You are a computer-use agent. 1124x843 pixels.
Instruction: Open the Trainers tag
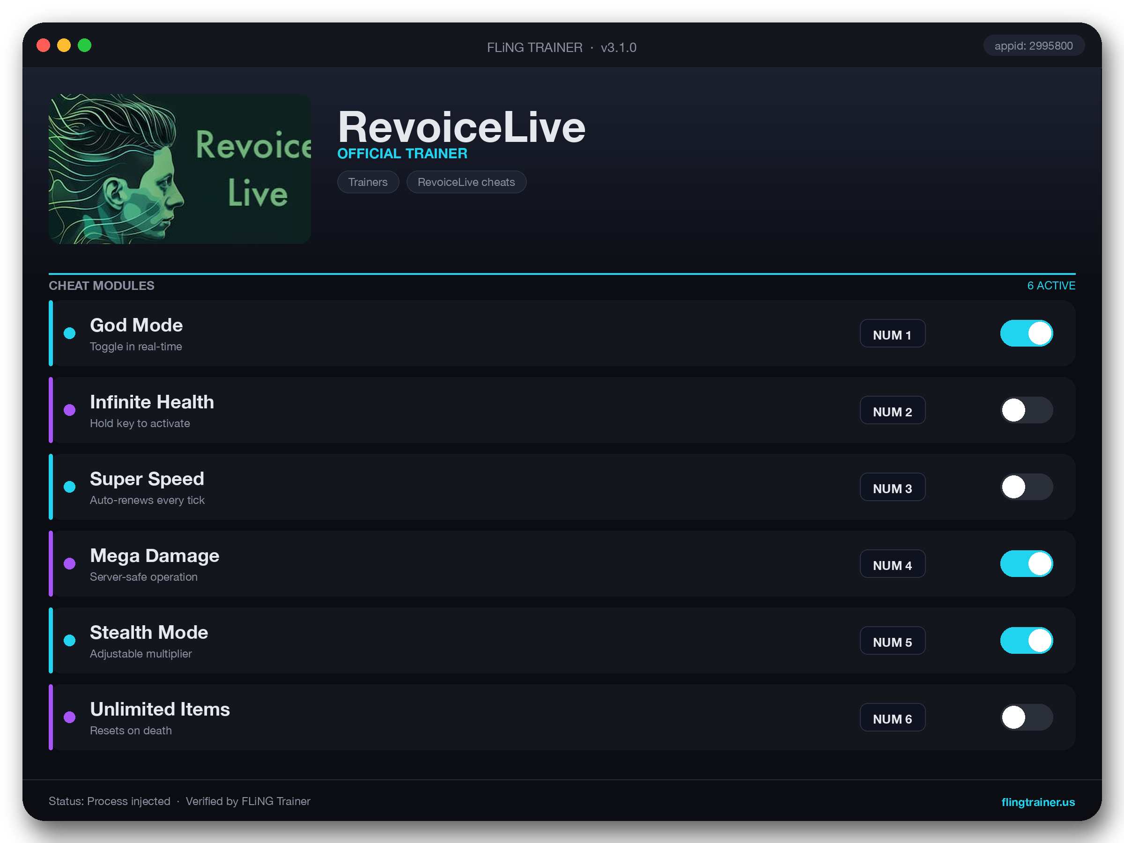[x=368, y=182]
